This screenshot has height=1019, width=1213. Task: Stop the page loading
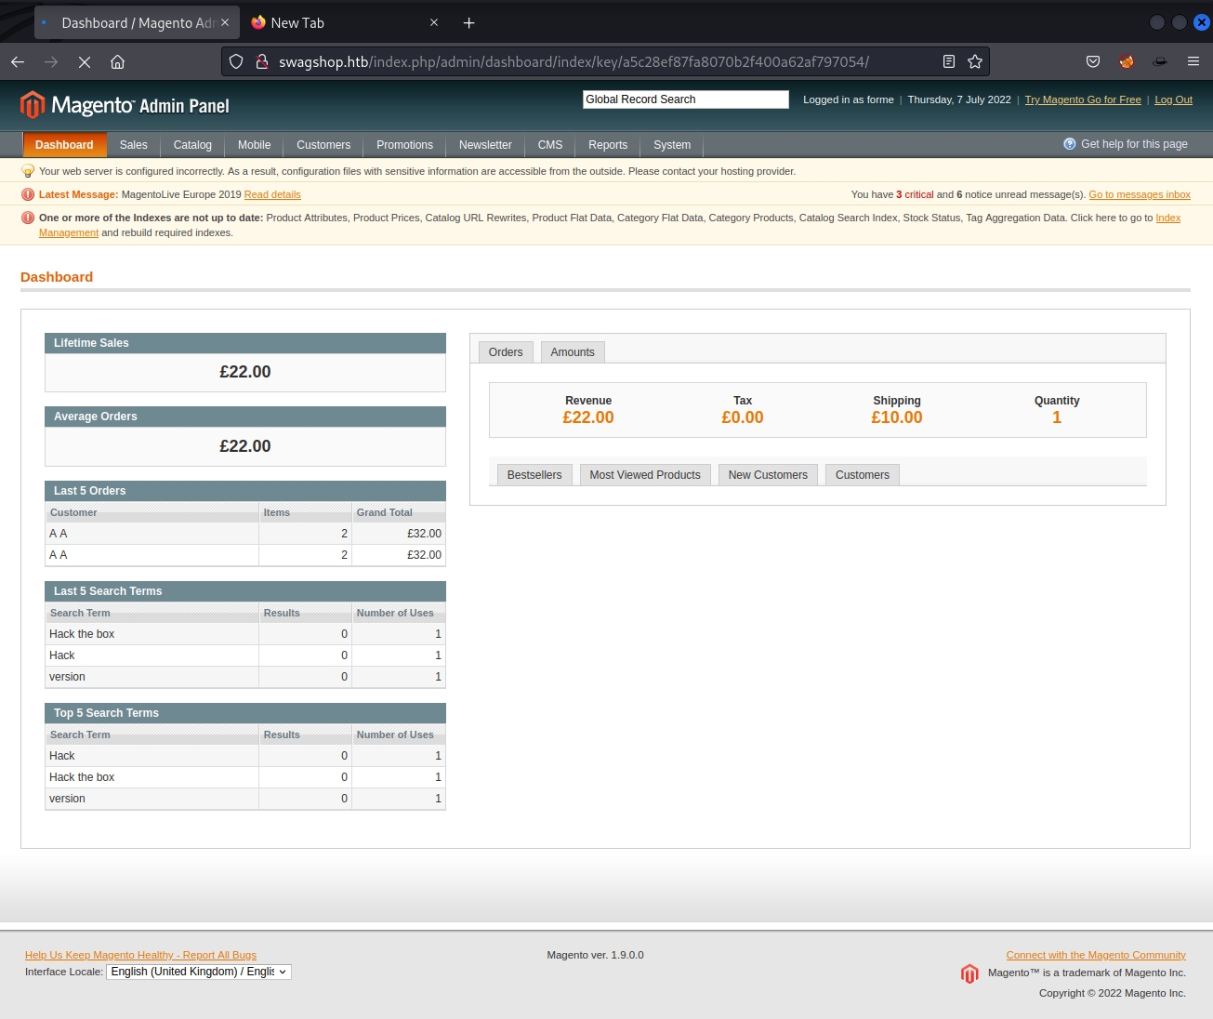click(84, 61)
